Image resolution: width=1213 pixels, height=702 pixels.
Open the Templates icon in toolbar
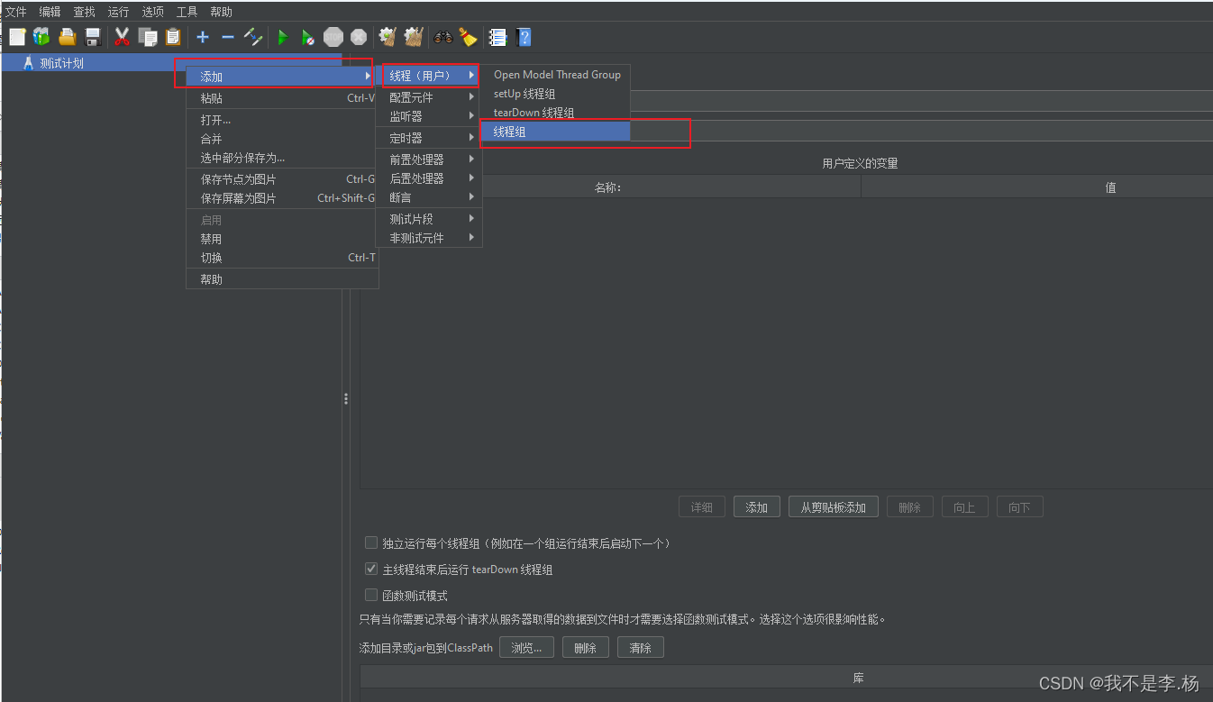tap(41, 37)
